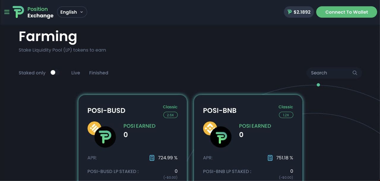Toggle the Staked only switch
Screen dimensions: 380x181
55,72
